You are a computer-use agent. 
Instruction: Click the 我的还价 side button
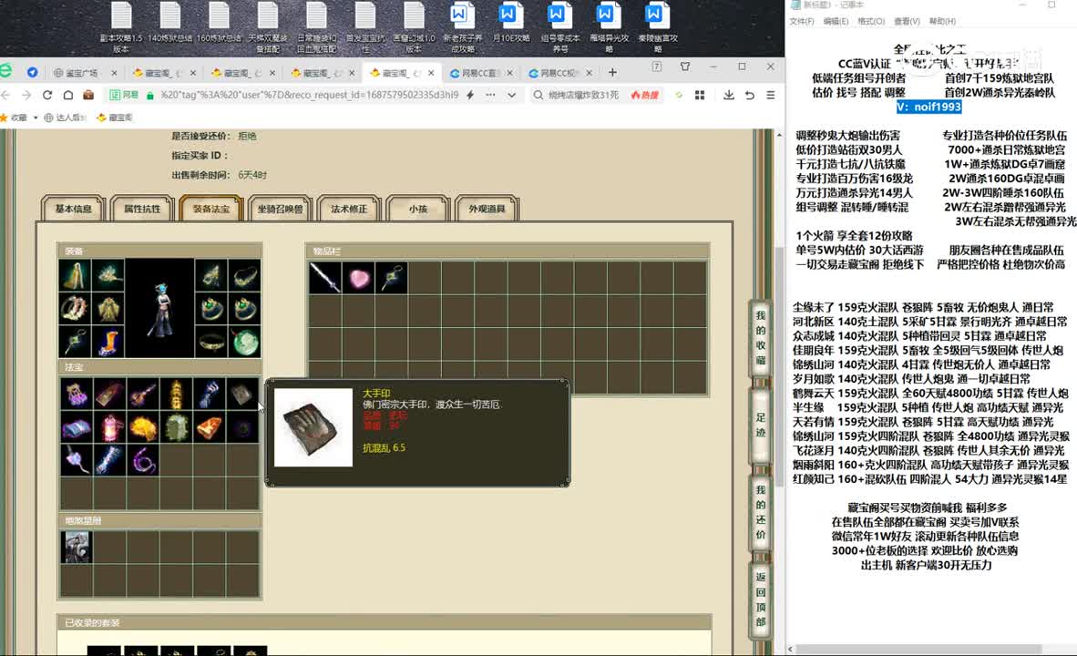(760, 512)
